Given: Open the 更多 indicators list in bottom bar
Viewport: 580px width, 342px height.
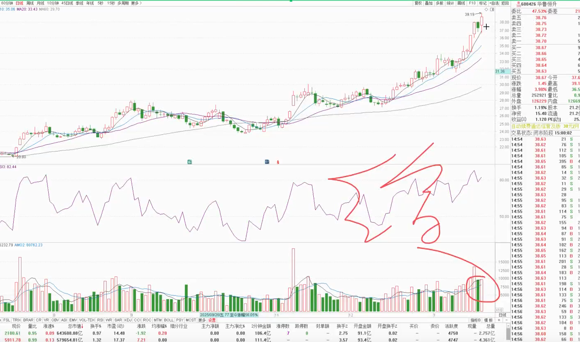Looking at the screenshot, I should pos(202,320).
